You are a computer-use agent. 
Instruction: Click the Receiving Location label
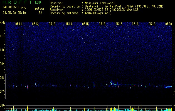click(65, 6)
